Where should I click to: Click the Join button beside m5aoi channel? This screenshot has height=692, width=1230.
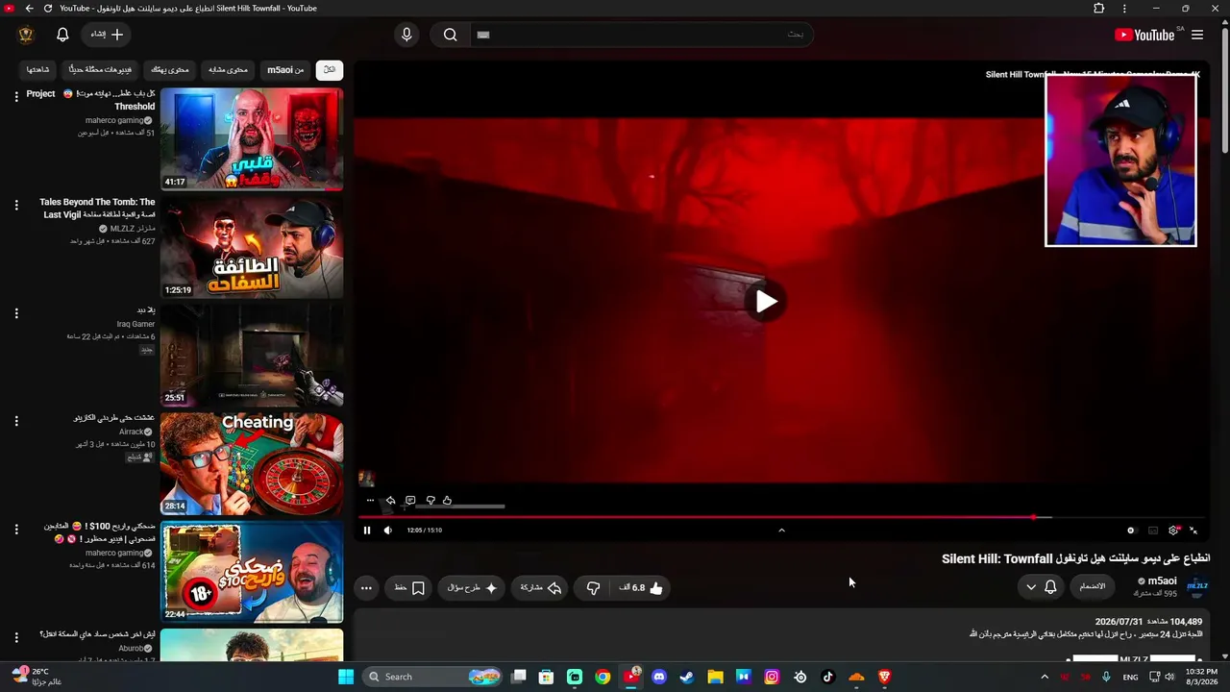[x=1093, y=587]
